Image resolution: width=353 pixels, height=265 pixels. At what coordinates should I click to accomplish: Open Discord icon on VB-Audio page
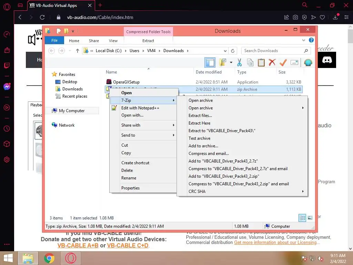[x=327, y=60]
